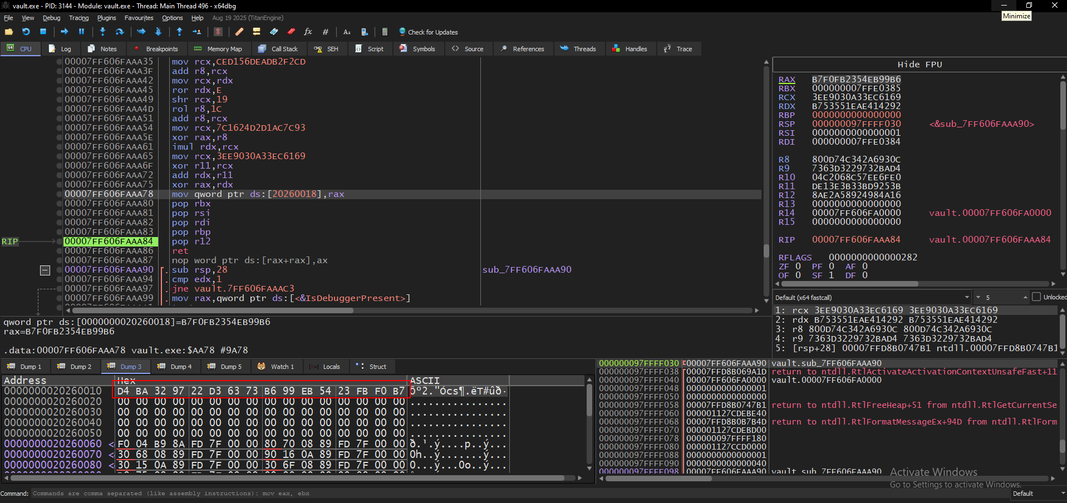Image resolution: width=1067 pixels, height=503 pixels.
Task: Open the Debug menu
Action: (x=51, y=18)
